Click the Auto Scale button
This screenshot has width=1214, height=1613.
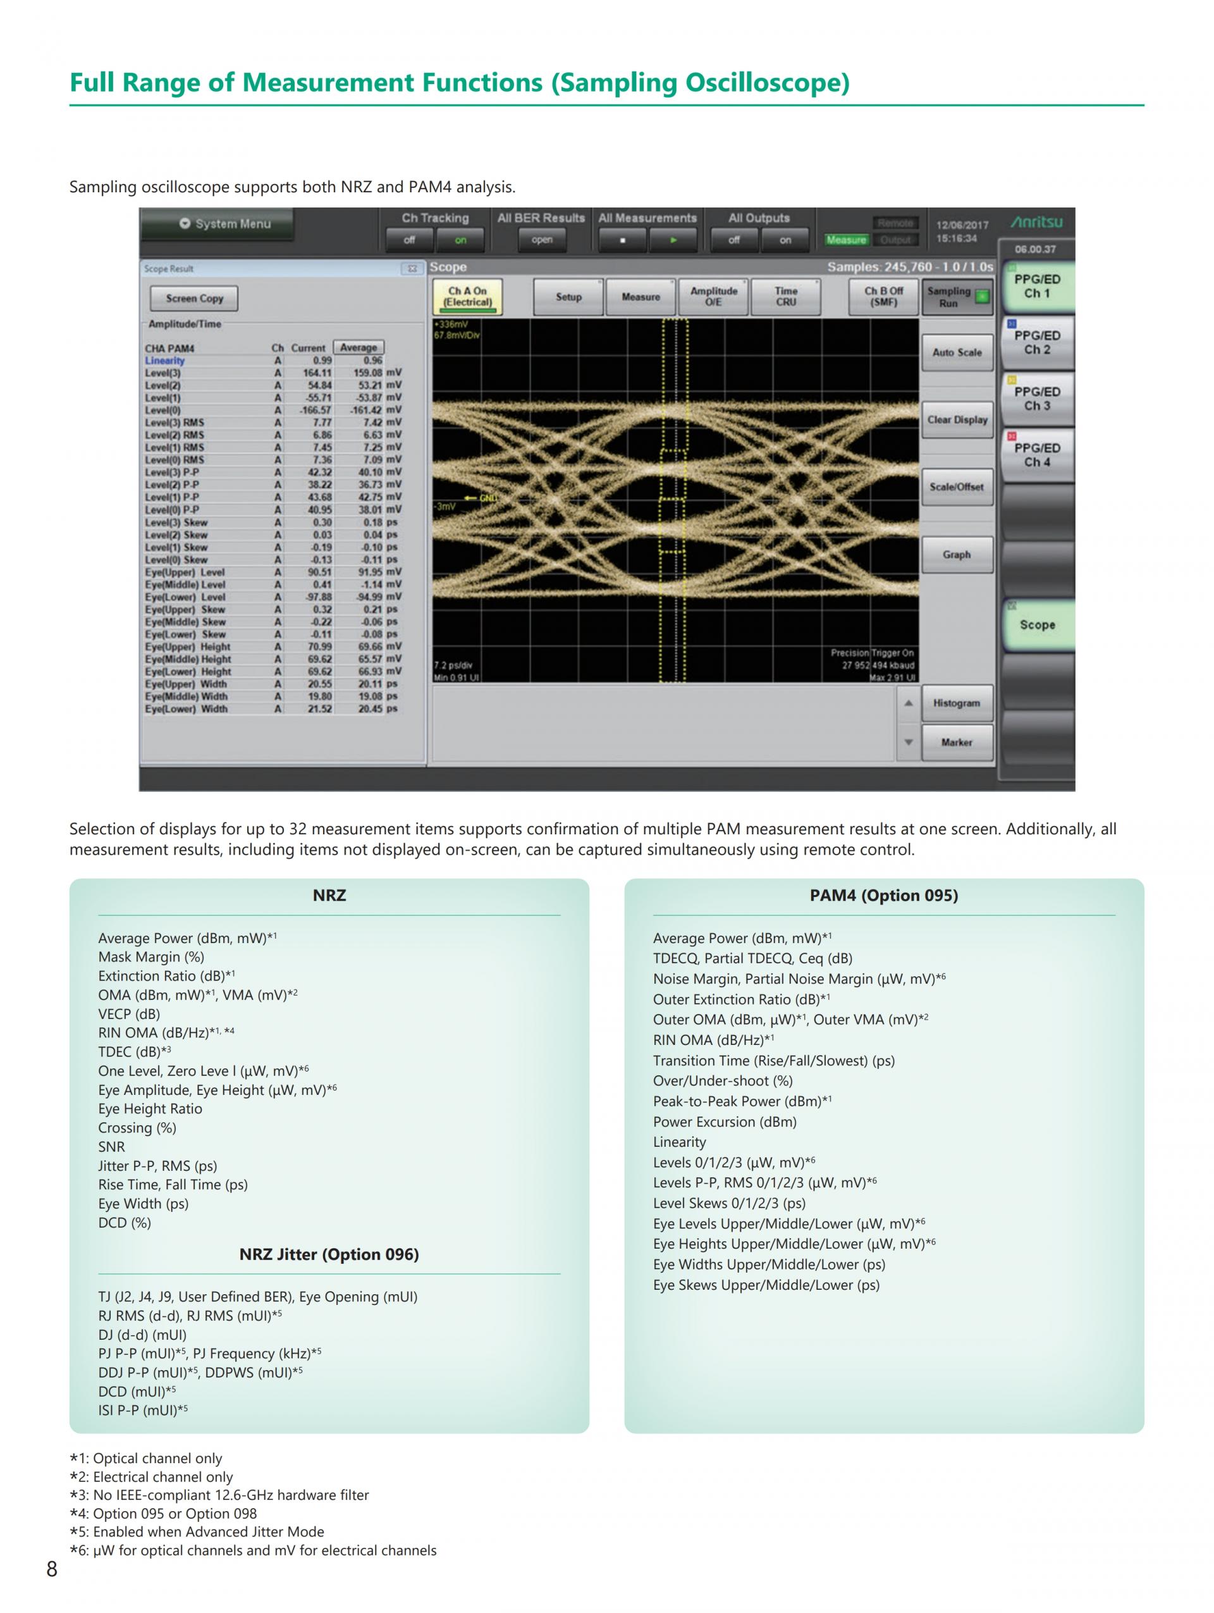pos(957,352)
